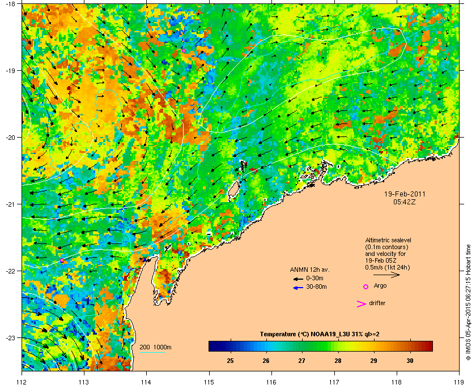This screenshot has width=476, height=385.
Task: Click the time label 05:42Z
Action: click(405, 202)
